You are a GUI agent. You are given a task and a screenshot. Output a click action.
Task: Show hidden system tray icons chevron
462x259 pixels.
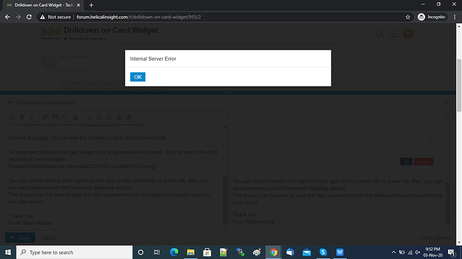[393, 252]
